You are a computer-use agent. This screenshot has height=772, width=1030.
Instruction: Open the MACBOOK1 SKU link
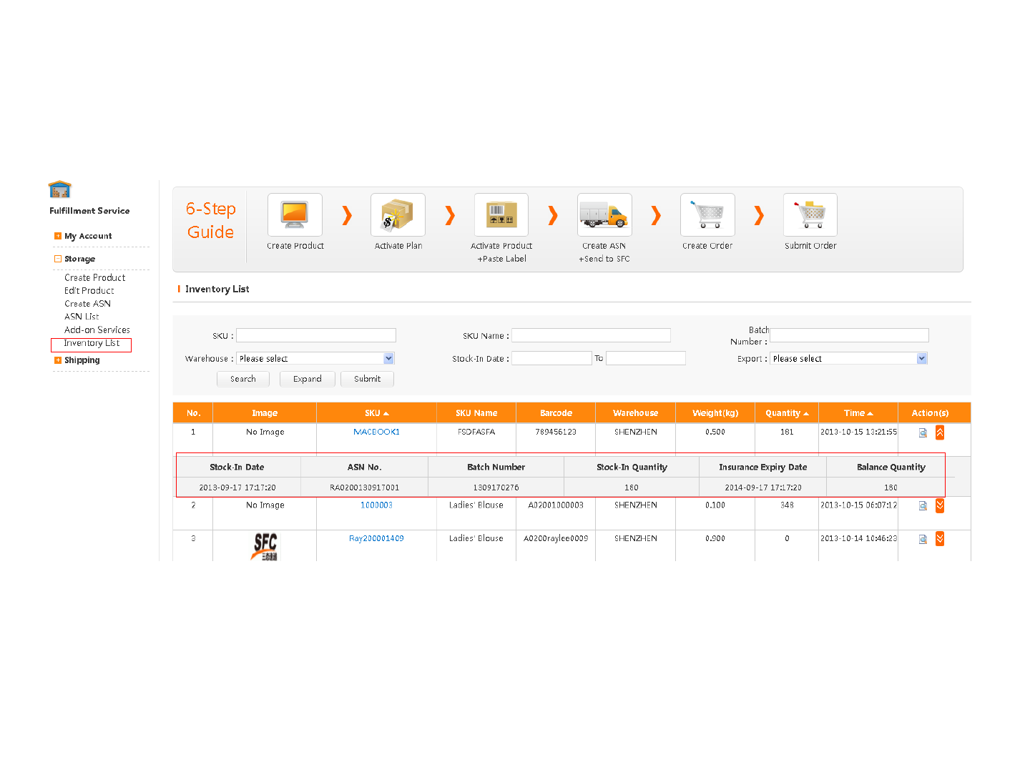[x=376, y=432]
